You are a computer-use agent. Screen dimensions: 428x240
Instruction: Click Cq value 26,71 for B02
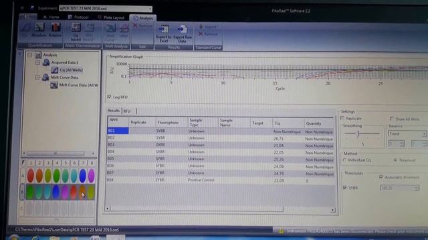pyautogui.click(x=278, y=139)
